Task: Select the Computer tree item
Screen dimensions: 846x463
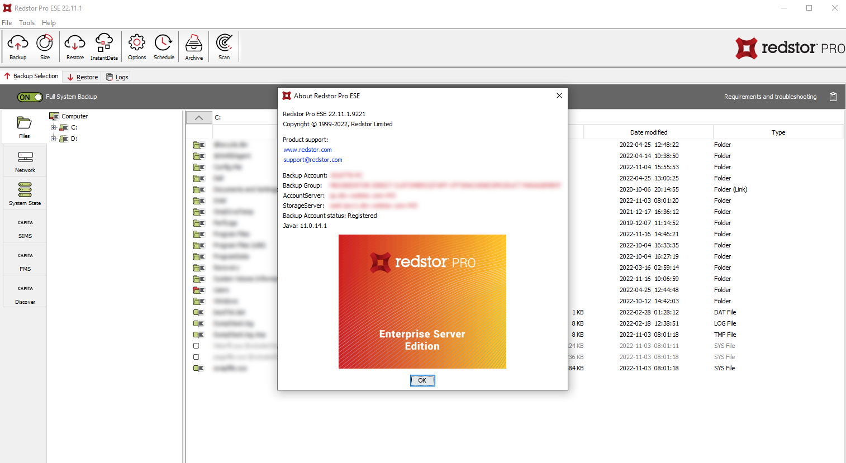Action: (x=74, y=116)
